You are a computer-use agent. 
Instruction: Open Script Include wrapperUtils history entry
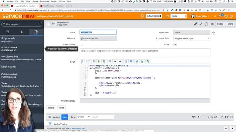click(22, 40)
